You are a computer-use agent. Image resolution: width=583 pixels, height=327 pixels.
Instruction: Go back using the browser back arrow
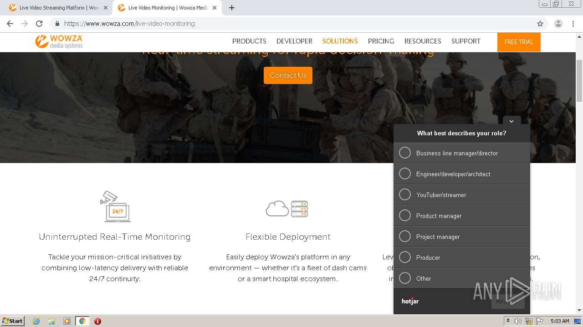[10, 24]
